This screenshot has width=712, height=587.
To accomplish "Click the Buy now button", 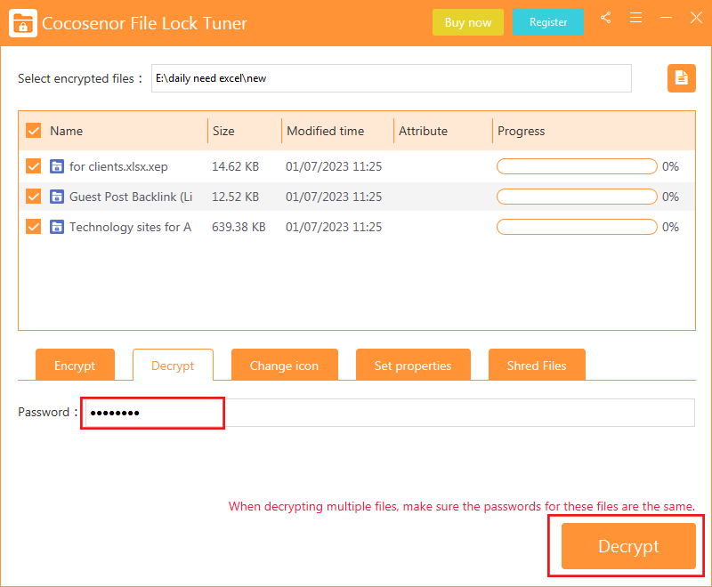I will click(468, 22).
